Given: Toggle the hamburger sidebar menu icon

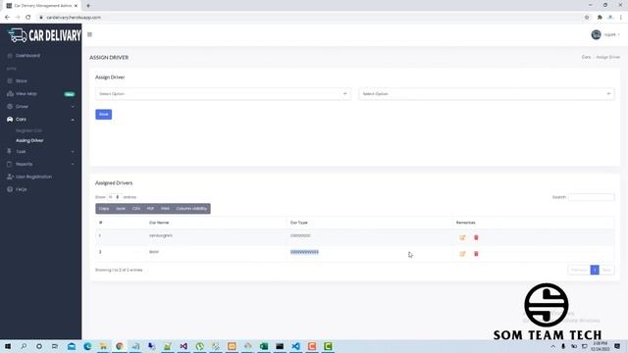Looking at the screenshot, I should click(89, 35).
